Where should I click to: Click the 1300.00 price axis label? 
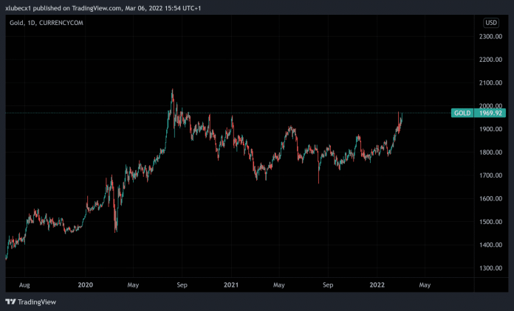click(x=490, y=268)
